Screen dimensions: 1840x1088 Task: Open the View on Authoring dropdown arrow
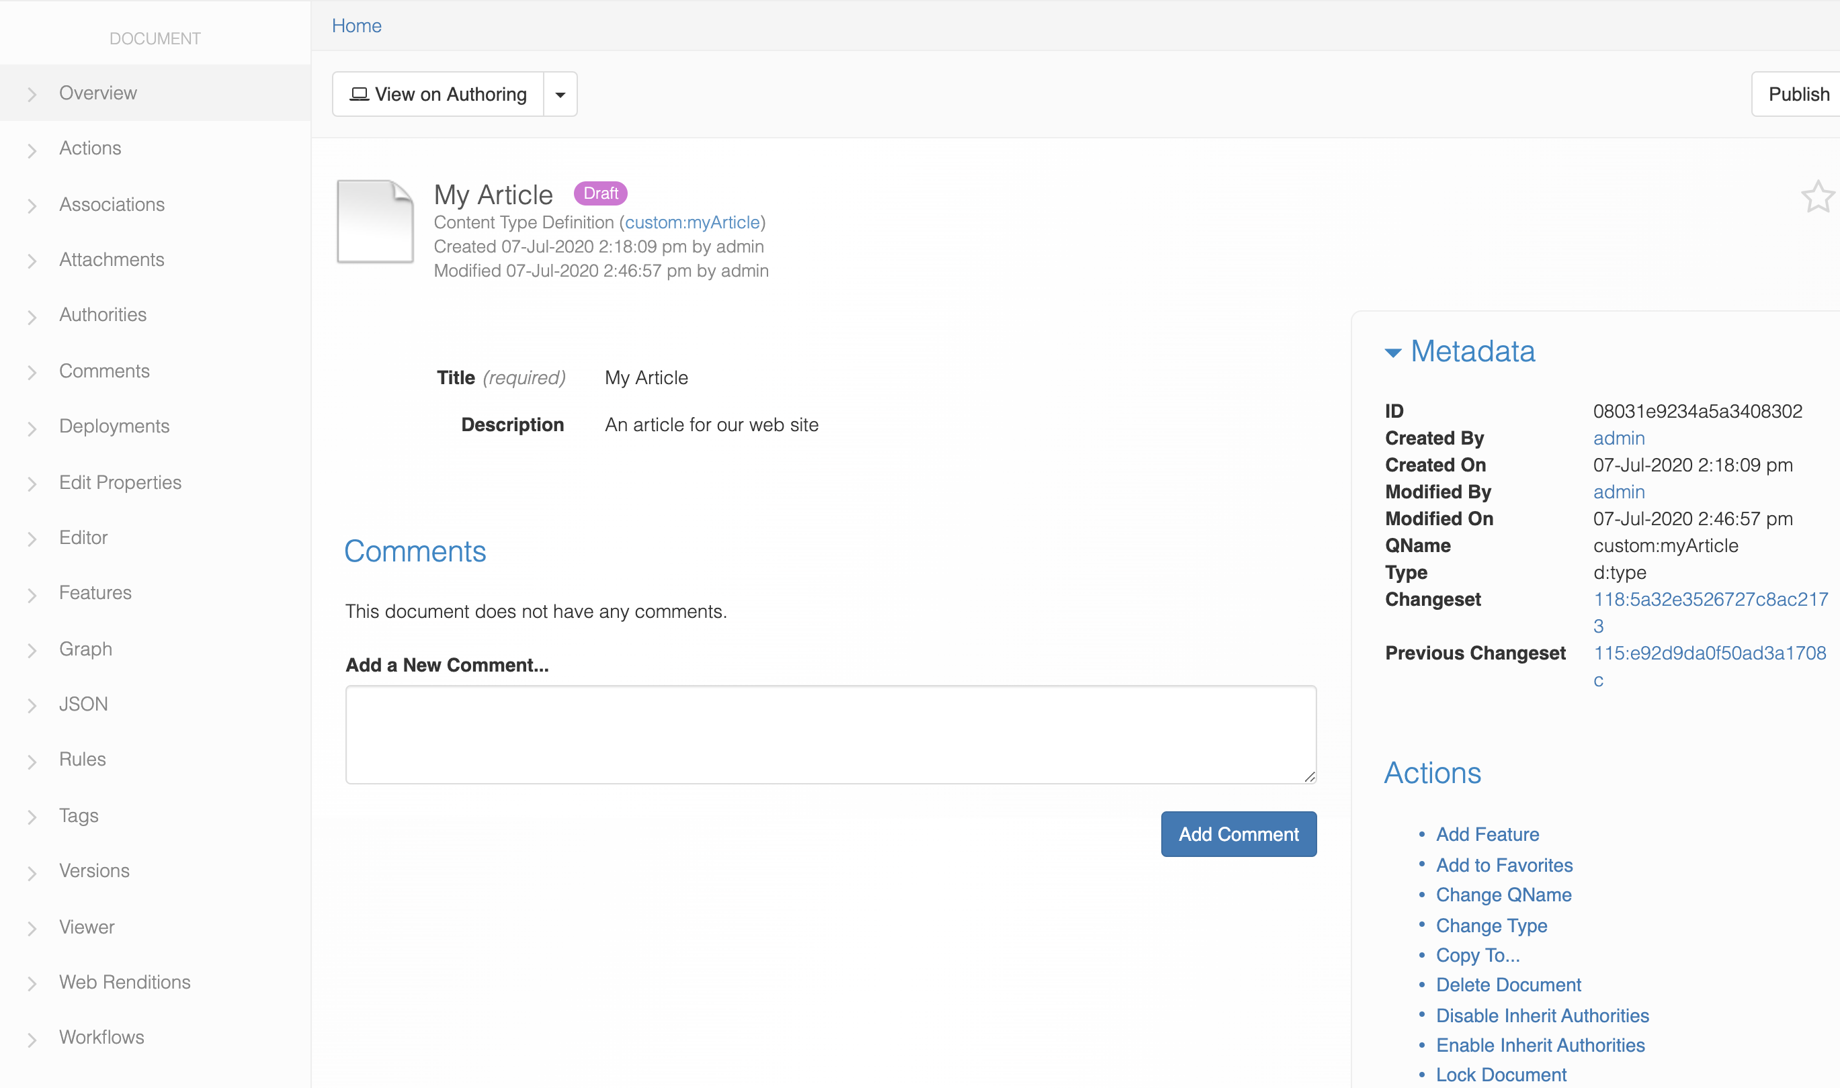(560, 95)
